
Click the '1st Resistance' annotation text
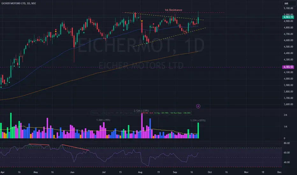[173, 10]
